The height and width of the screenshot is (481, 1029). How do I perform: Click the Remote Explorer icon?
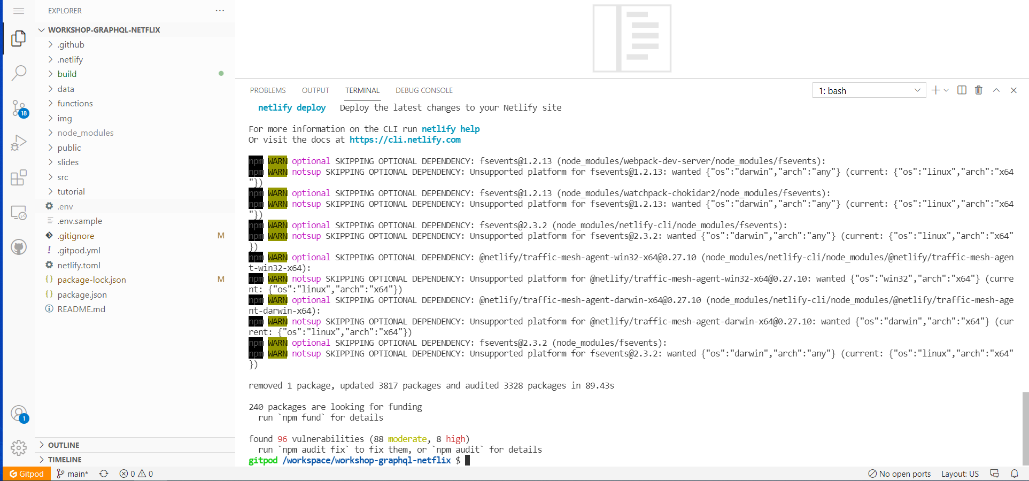19,212
